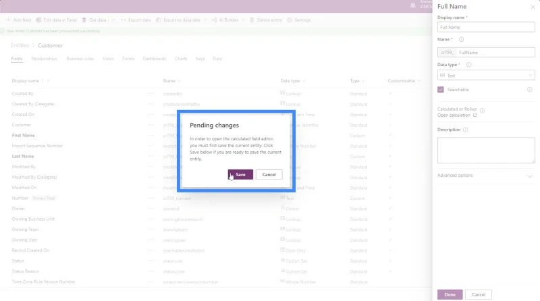This screenshot has height=301, width=540.
Task: Select the Status Reason field
Action: pyautogui.click(x=26, y=271)
